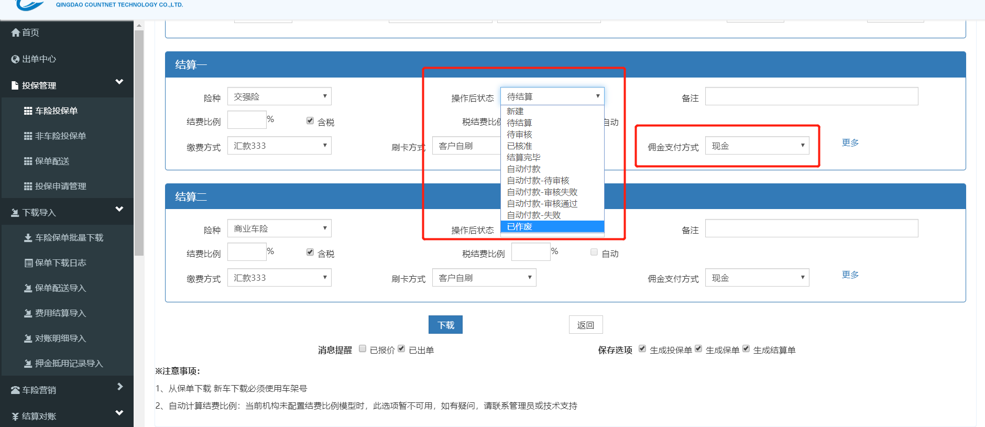Viewport: 985px width, 427px height.
Task: Click the grid icon beside 投保申请管理
Action: [28, 186]
